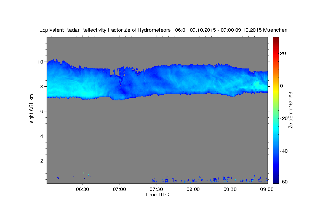Click the dark red top of the colorbar

(276, 39)
